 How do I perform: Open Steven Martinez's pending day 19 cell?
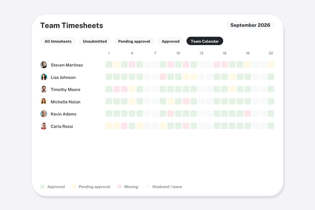click(248, 65)
